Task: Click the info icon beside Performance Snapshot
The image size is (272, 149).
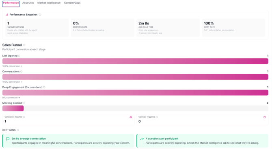Action: pyautogui.click(x=40, y=15)
